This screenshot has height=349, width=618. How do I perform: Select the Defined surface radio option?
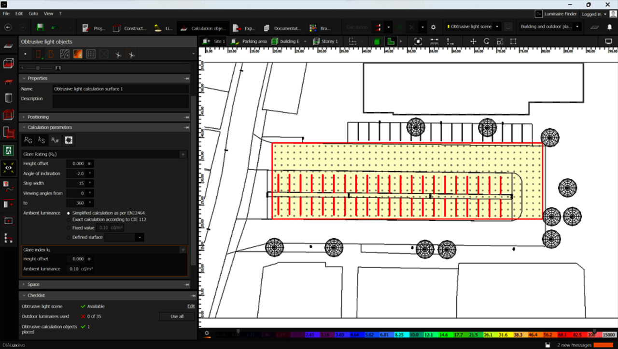68,237
